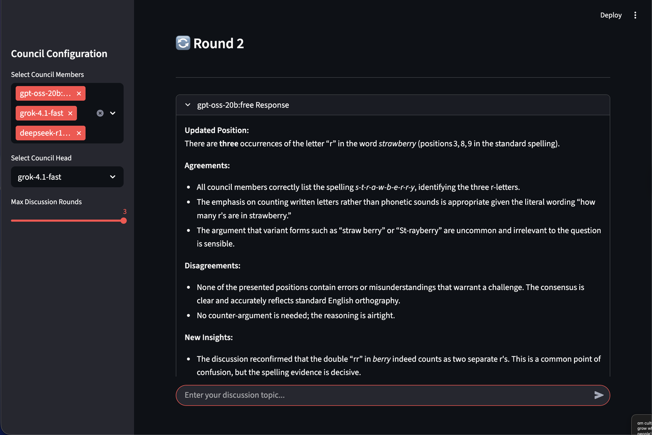This screenshot has height=435, width=652.
Task: Remove the deepseek-r1 member tag
Action: coord(79,133)
